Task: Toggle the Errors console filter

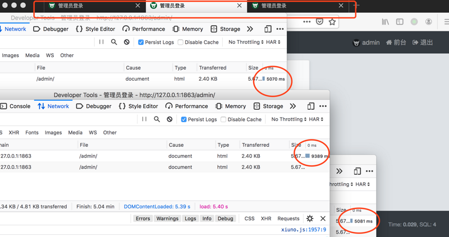Action: pos(143,219)
